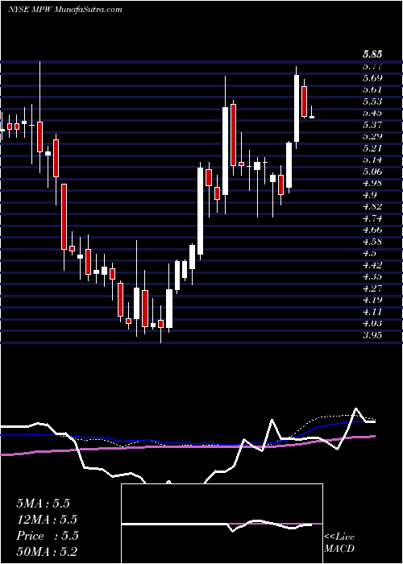This screenshot has width=403, height=564.
Task: Click the 5.45 price axis label
Action: click(372, 113)
